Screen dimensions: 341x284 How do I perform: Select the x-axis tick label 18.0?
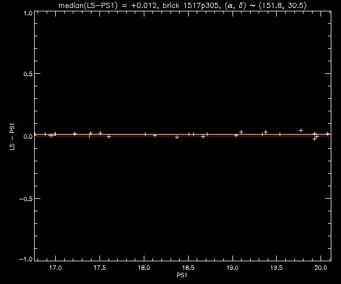tap(144, 268)
